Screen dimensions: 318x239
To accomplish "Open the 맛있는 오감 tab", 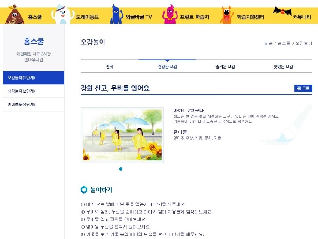I will click(283, 67).
